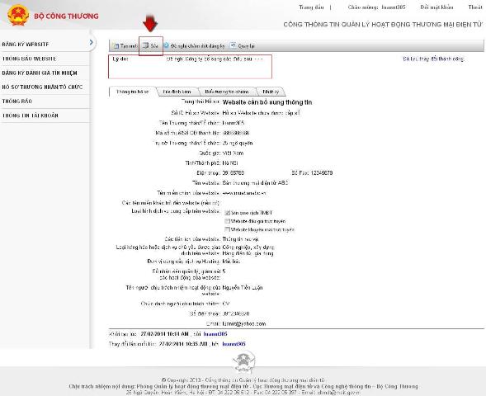This screenshot has width=486, height=396.
Task: Expand the Đăng ký website menu arrow
Action: point(91,42)
